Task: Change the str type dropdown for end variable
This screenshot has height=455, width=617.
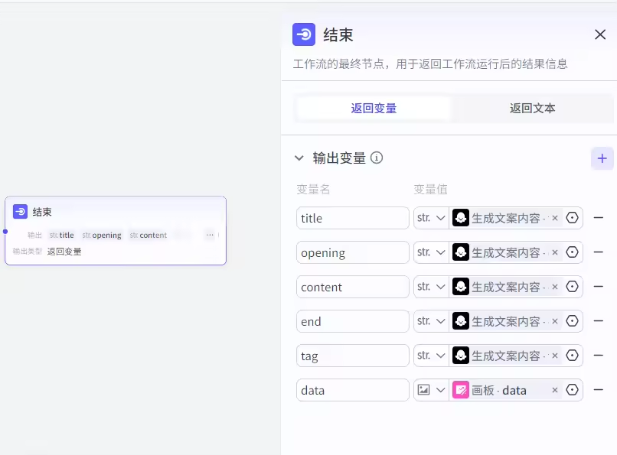Action: pos(431,321)
